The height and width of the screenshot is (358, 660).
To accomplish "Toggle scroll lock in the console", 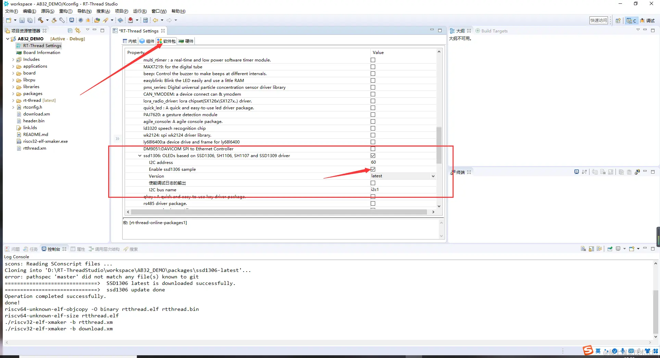I will click(591, 249).
